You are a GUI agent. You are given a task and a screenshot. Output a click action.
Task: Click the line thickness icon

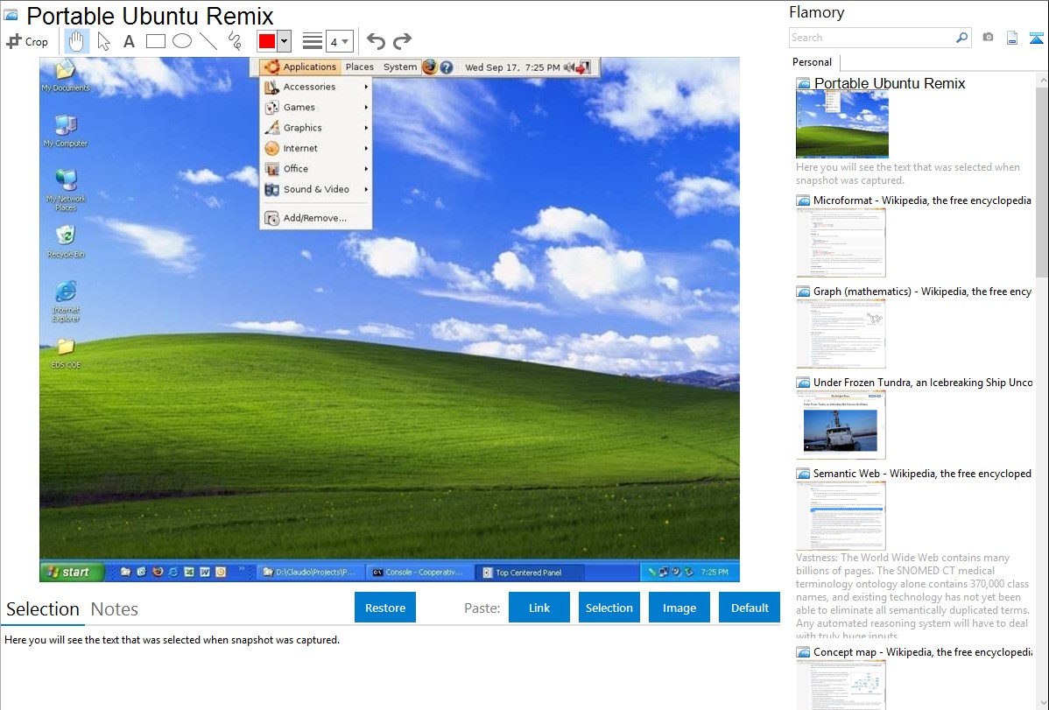313,41
